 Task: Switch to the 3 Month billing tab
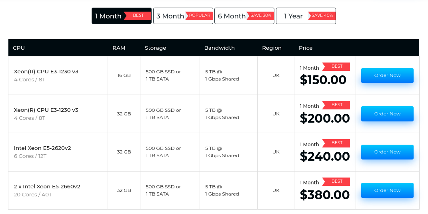point(170,16)
